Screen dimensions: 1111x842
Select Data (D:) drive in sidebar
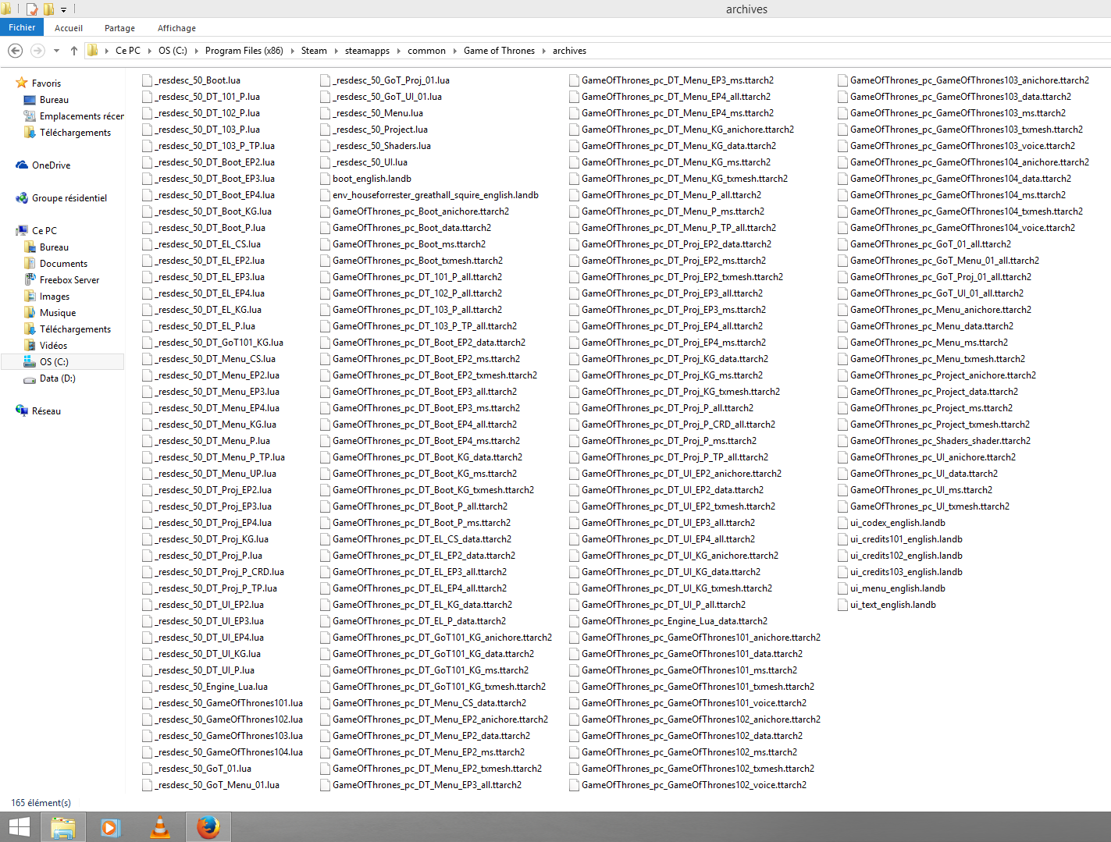click(57, 378)
